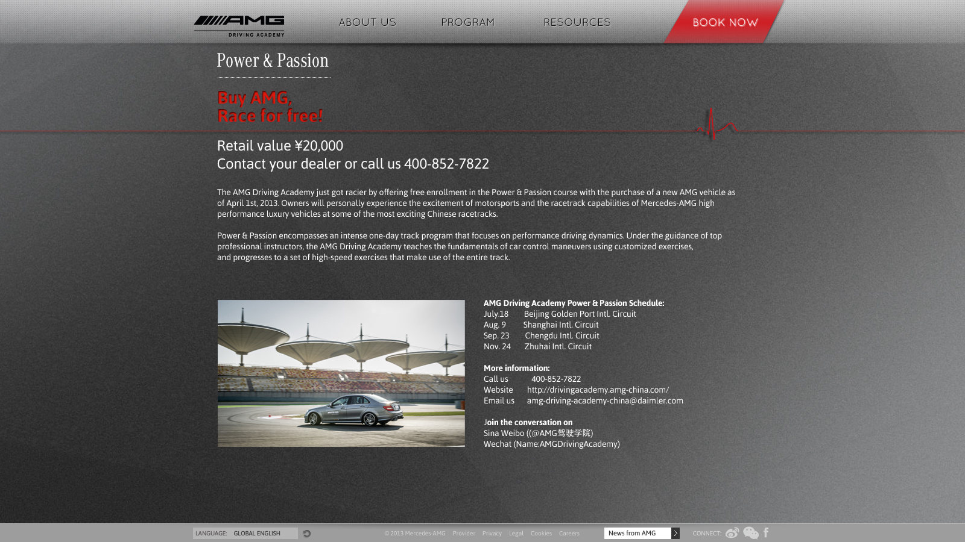
Task: Click the 'Retail value ¥20,000' text
Action: [x=280, y=146]
